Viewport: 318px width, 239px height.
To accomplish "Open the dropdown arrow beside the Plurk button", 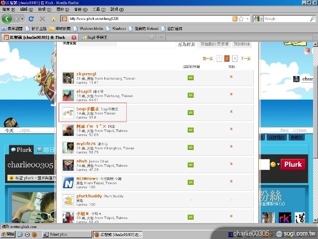I will tap(279, 164).
